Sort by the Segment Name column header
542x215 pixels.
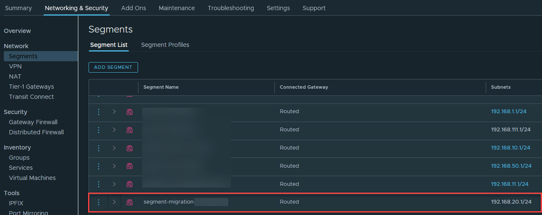pyautogui.click(x=161, y=87)
